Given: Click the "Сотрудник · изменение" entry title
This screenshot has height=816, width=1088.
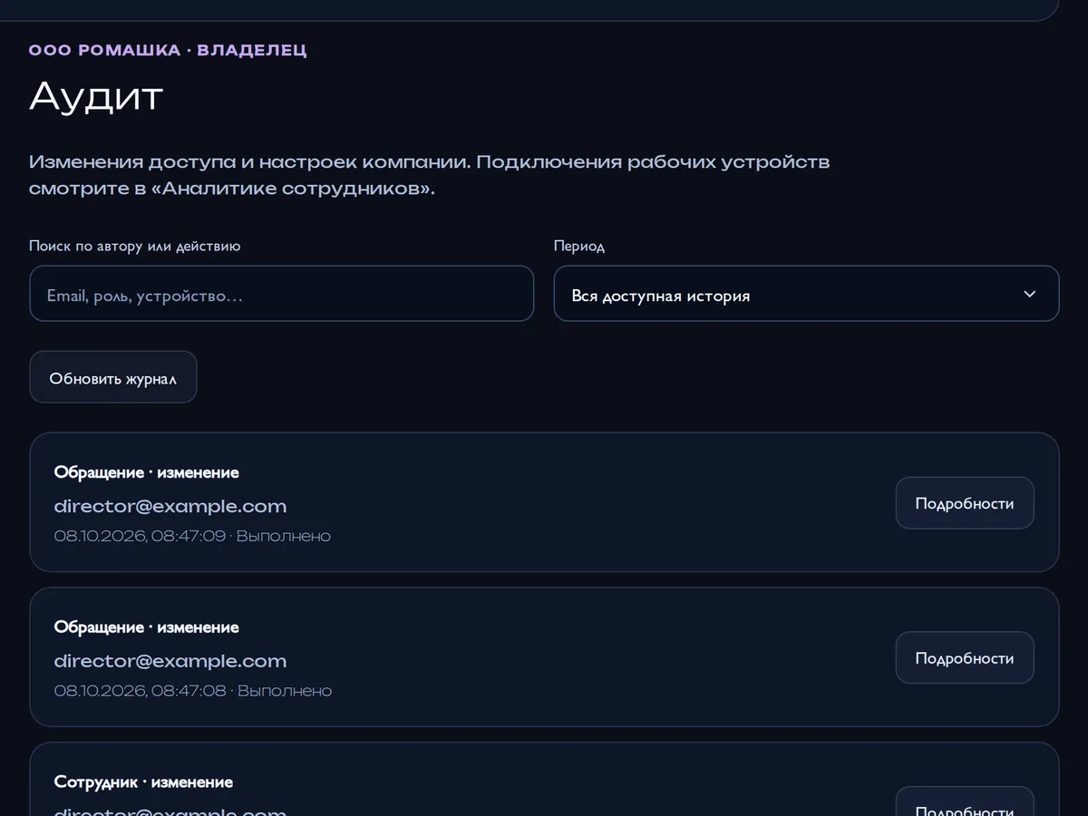Looking at the screenshot, I should [143, 782].
